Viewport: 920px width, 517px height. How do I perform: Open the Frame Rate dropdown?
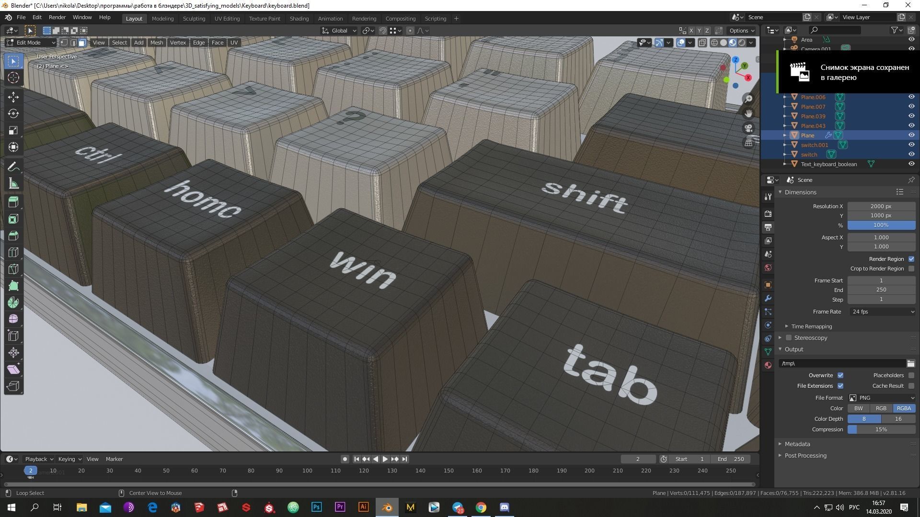tap(883, 312)
